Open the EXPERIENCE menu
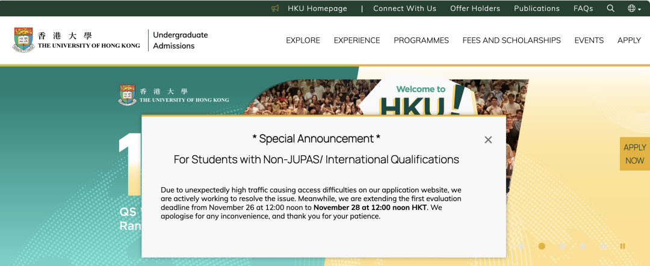 tap(357, 40)
